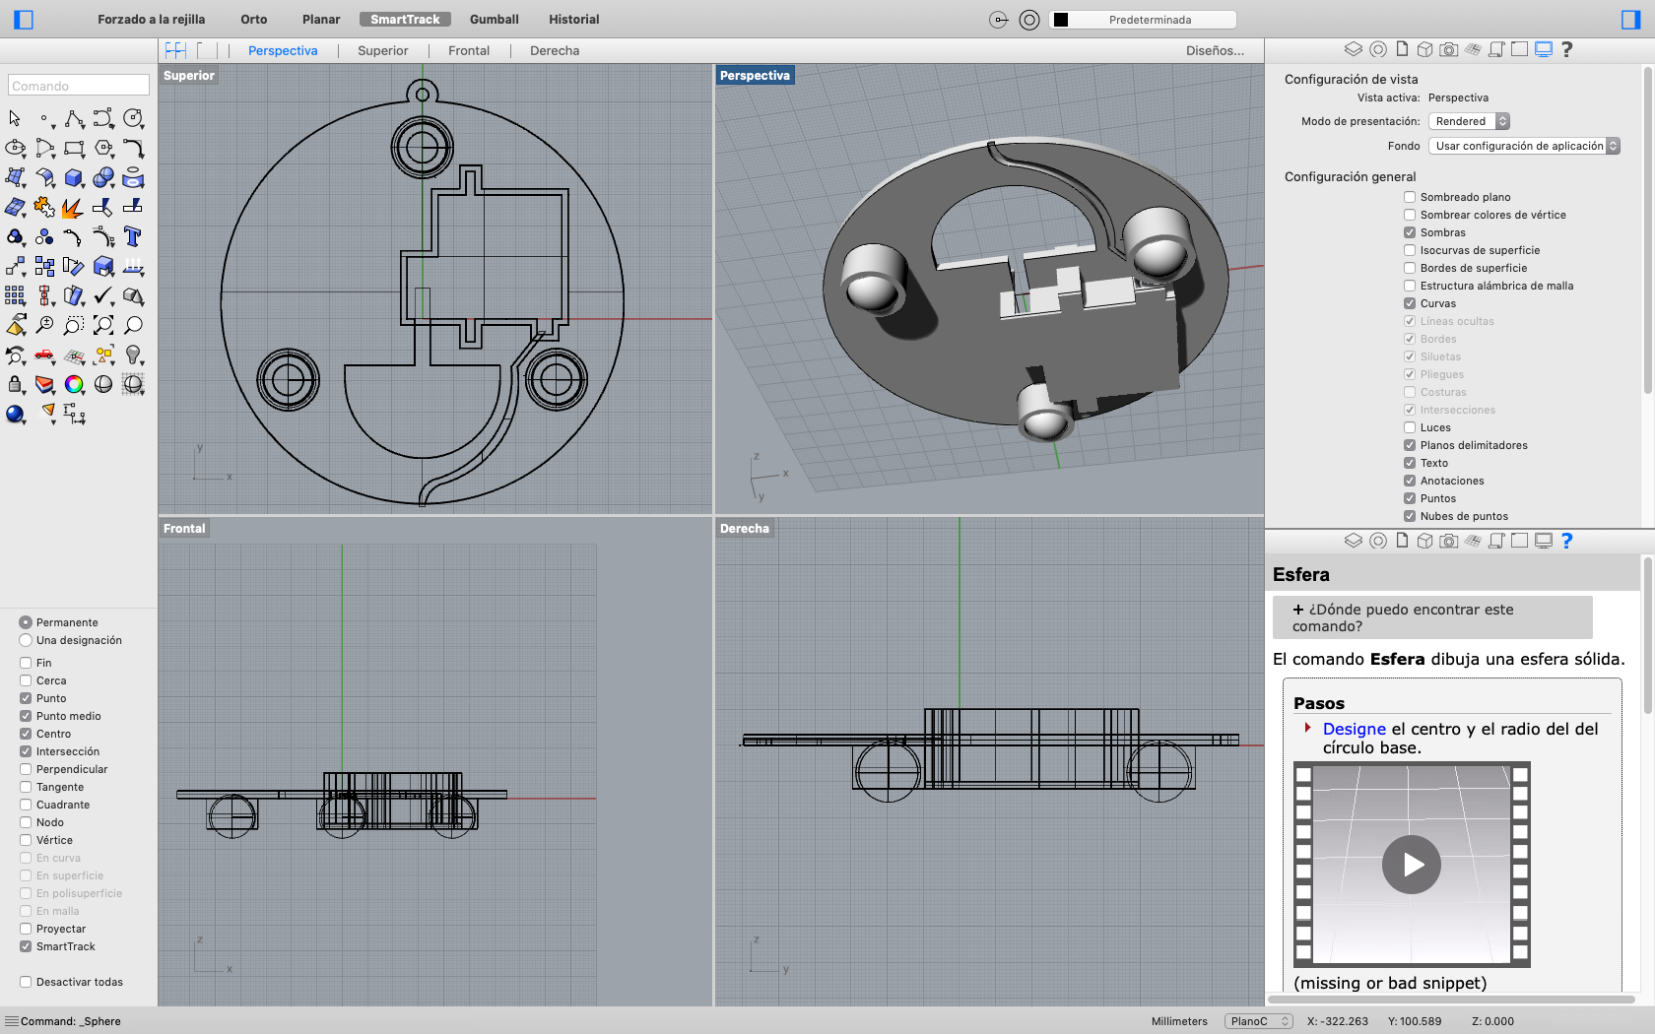Viewport: 1655px width, 1034px height.
Task: Activate the Explode tool icon
Action: 72,208
